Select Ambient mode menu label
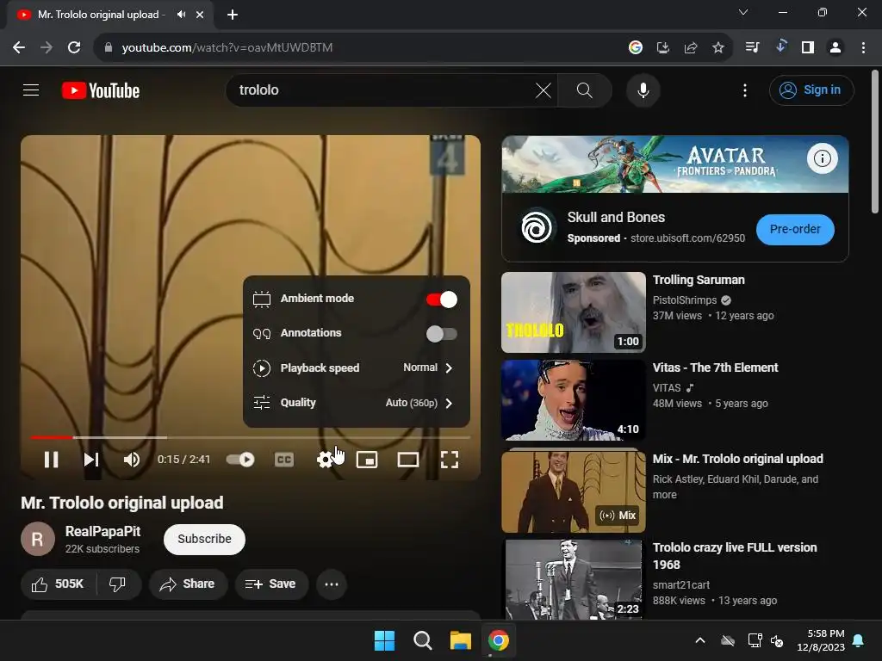 pos(317,299)
